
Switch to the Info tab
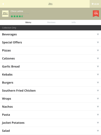pos(74,22)
